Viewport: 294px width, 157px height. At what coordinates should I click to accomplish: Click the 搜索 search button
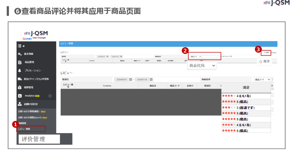265,62
